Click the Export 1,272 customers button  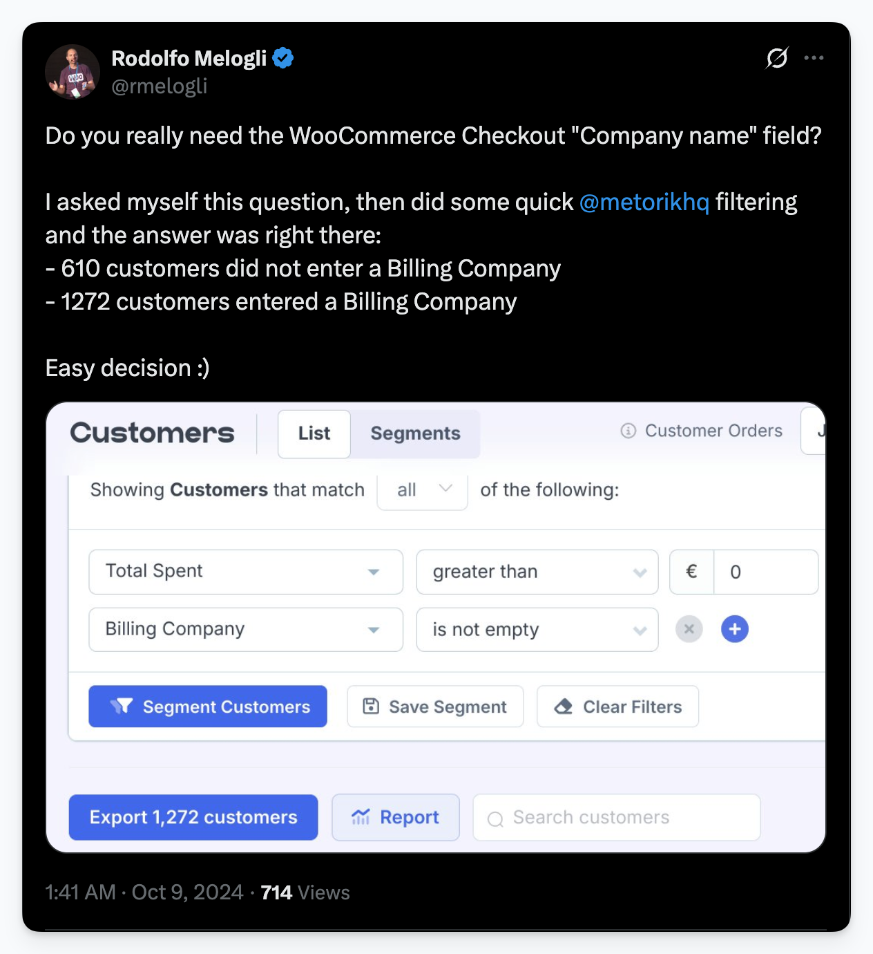tap(193, 817)
